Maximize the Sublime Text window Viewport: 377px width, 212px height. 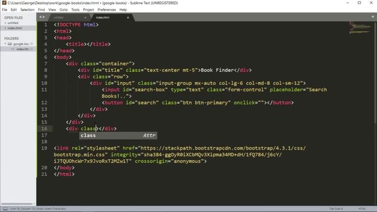[x=359, y=3]
